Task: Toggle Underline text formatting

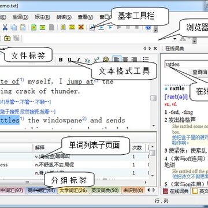Action: click(70, 60)
